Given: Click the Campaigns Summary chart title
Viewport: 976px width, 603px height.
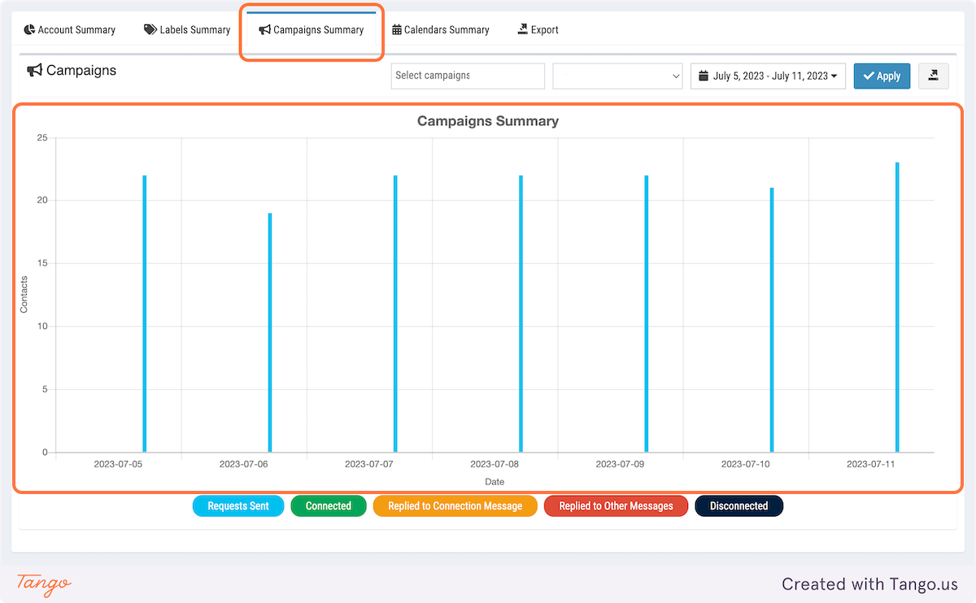Looking at the screenshot, I should pos(488,121).
